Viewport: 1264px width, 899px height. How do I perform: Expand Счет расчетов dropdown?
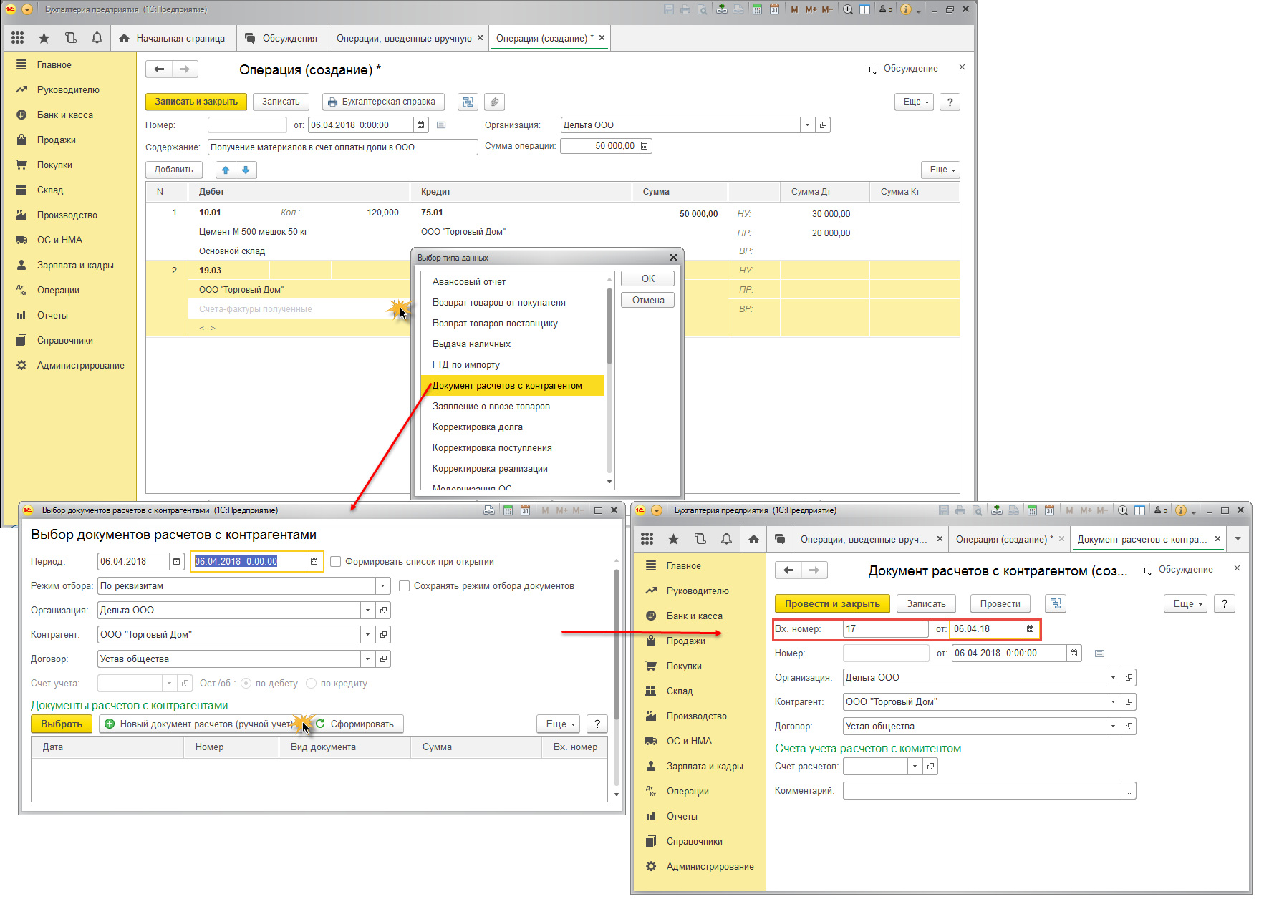pyautogui.click(x=915, y=767)
